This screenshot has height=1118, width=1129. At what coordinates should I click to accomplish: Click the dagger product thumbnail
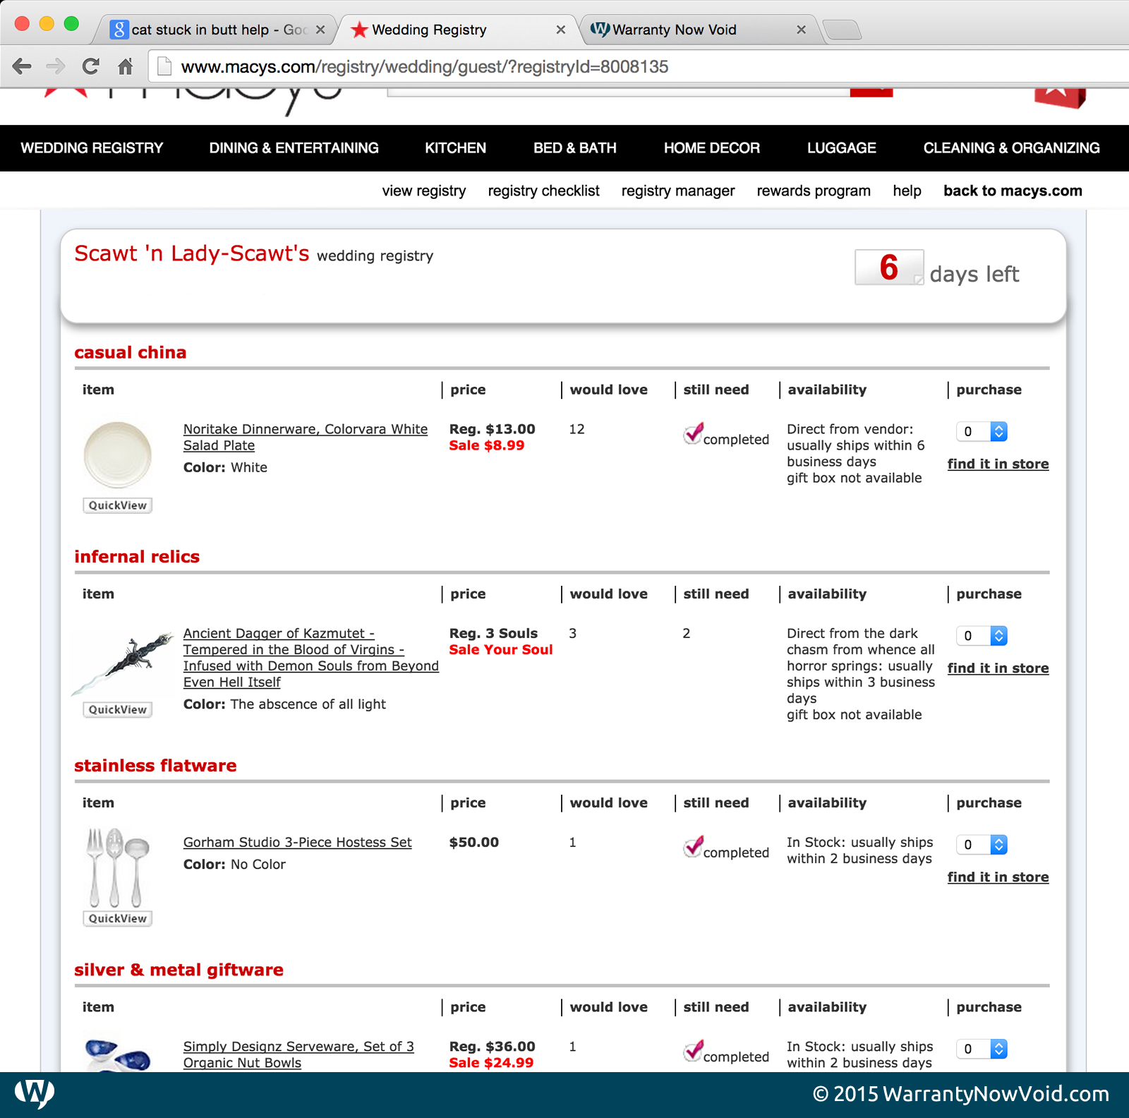tap(122, 663)
